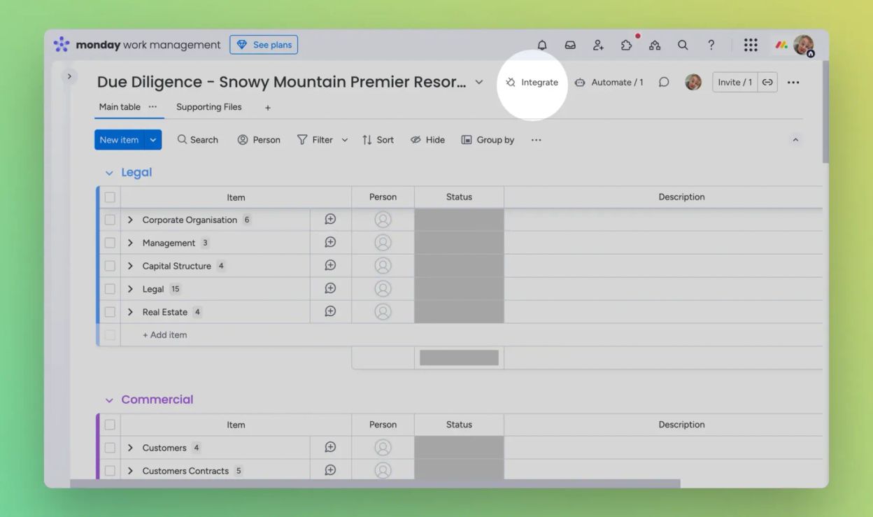Open the notifications bell
This screenshot has height=517, width=873.
click(542, 44)
